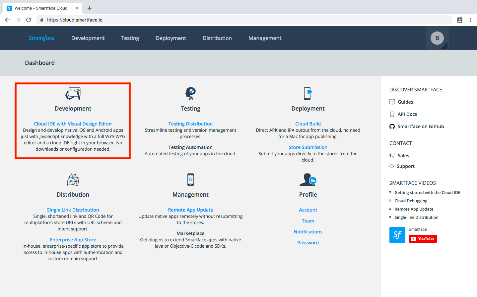Click the Sales contact link
The image size is (477, 297).
tap(403, 156)
